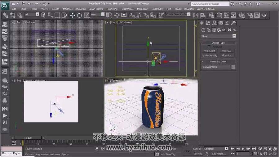Open the Rendering menu

tap(112, 9)
